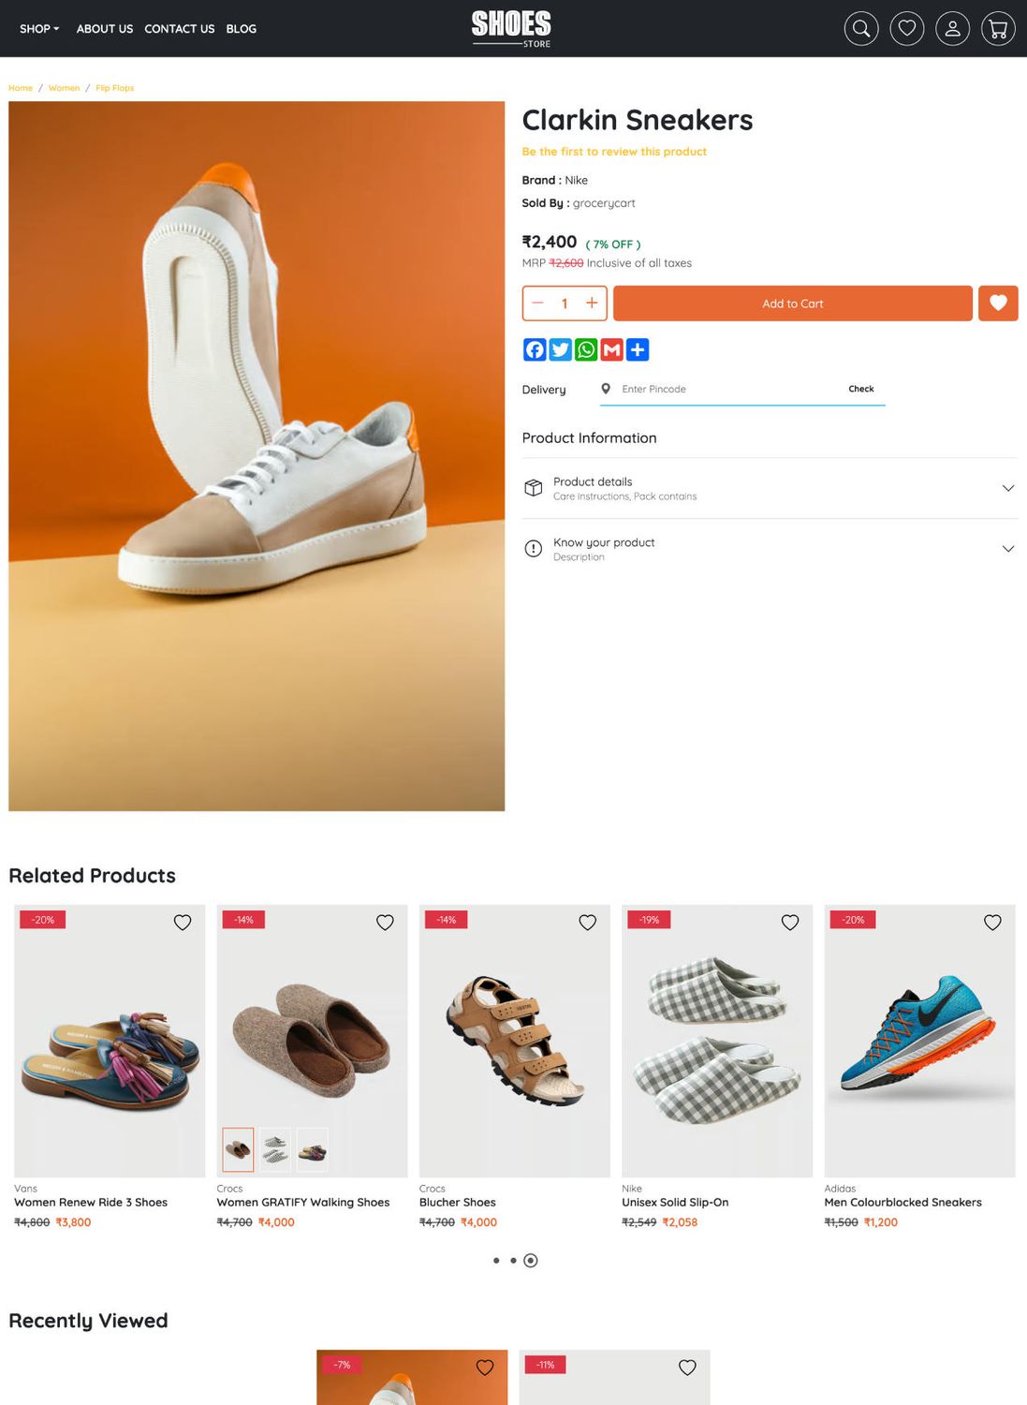This screenshot has width=1027, height=1405.
Task: Open the user account icon
Action: pos(952,28)
